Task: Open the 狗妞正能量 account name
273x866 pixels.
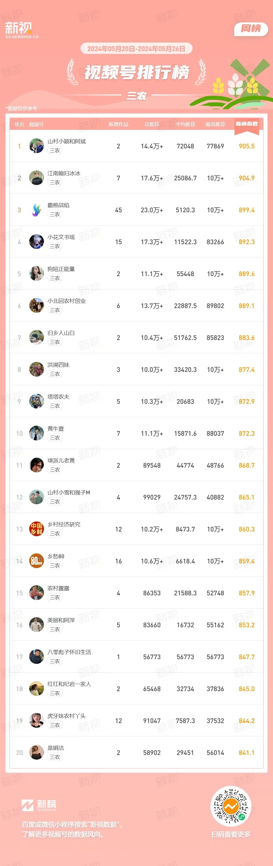Action: pos(61,269)
